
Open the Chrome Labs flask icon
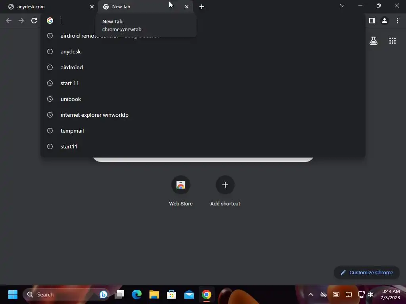point(373,41)
